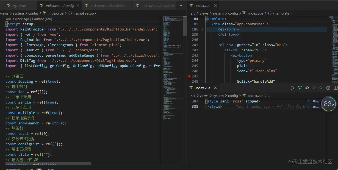Screen dimensions: 338x170
Task: Click 'const loading = ref(true);' line
Action: (33, 81)
